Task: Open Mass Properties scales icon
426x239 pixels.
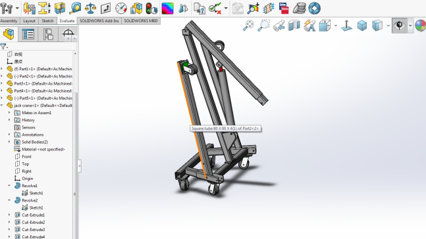Action: (x=90, y=8)
